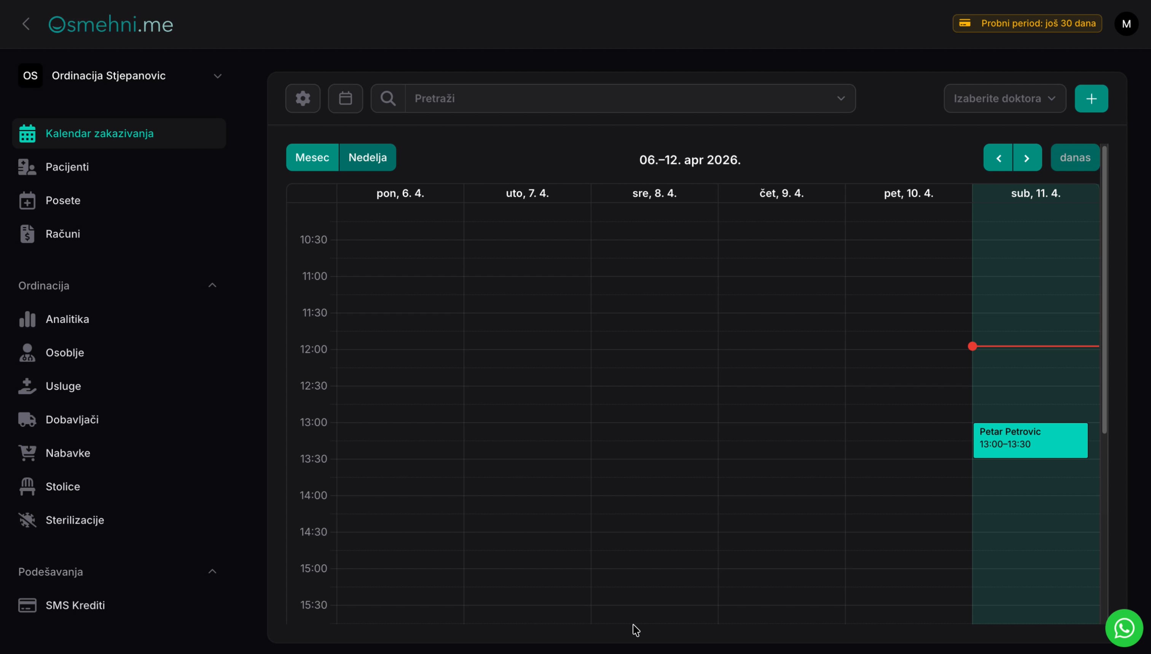Open calendar settings gear icon
The image size is (1151, 654).
tap(303, 98)
